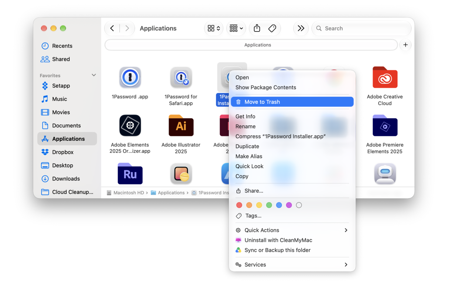The image size is (449, 296).
Task: Choose Quick Look
Action: [x=292, y=166]
